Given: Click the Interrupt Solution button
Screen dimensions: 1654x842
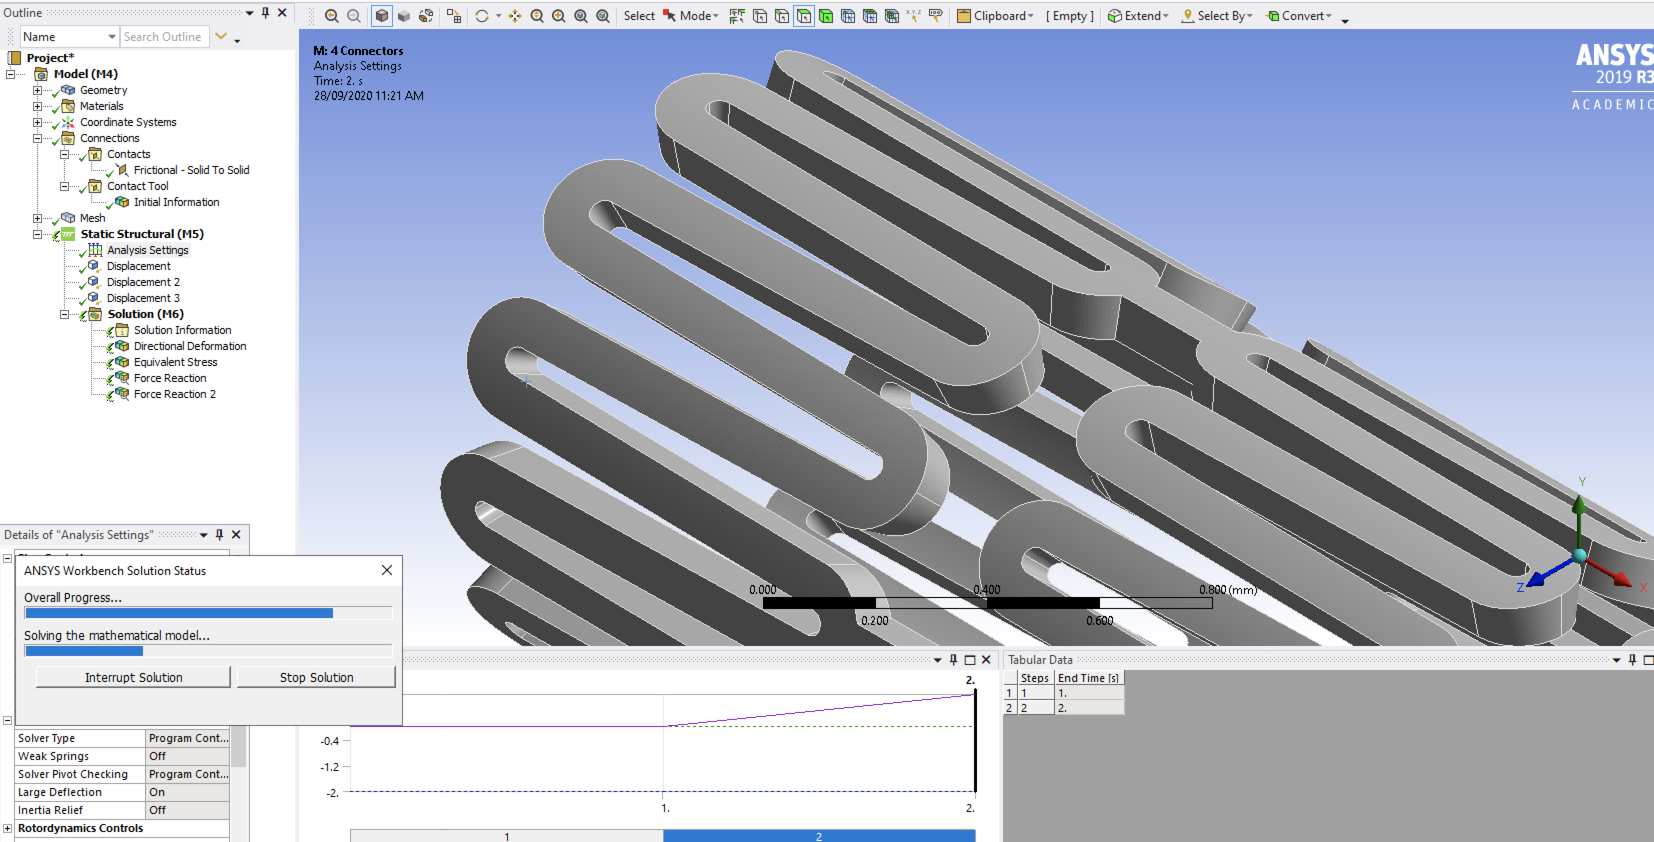Looking at the screenshot, I should click(133, 677).
